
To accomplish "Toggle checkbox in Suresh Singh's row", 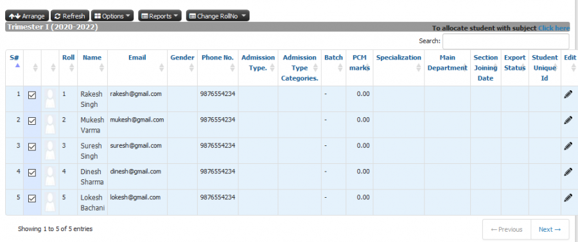I will point(32,147).
